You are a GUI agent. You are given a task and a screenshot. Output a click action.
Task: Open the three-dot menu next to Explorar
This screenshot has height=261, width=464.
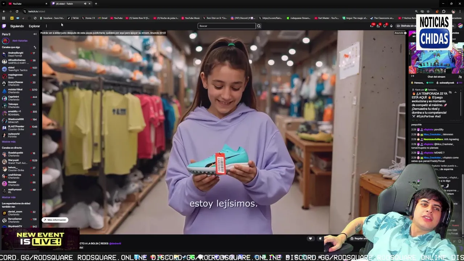click(46, 26)
